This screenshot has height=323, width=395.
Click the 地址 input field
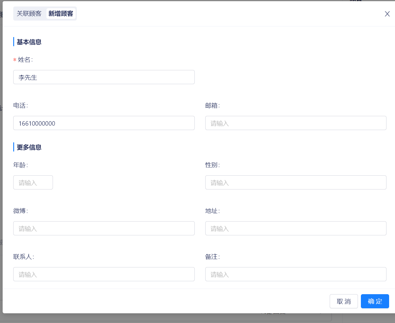[x=296, y=228]
